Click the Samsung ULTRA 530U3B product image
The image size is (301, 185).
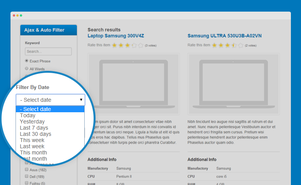pos(234,84)
